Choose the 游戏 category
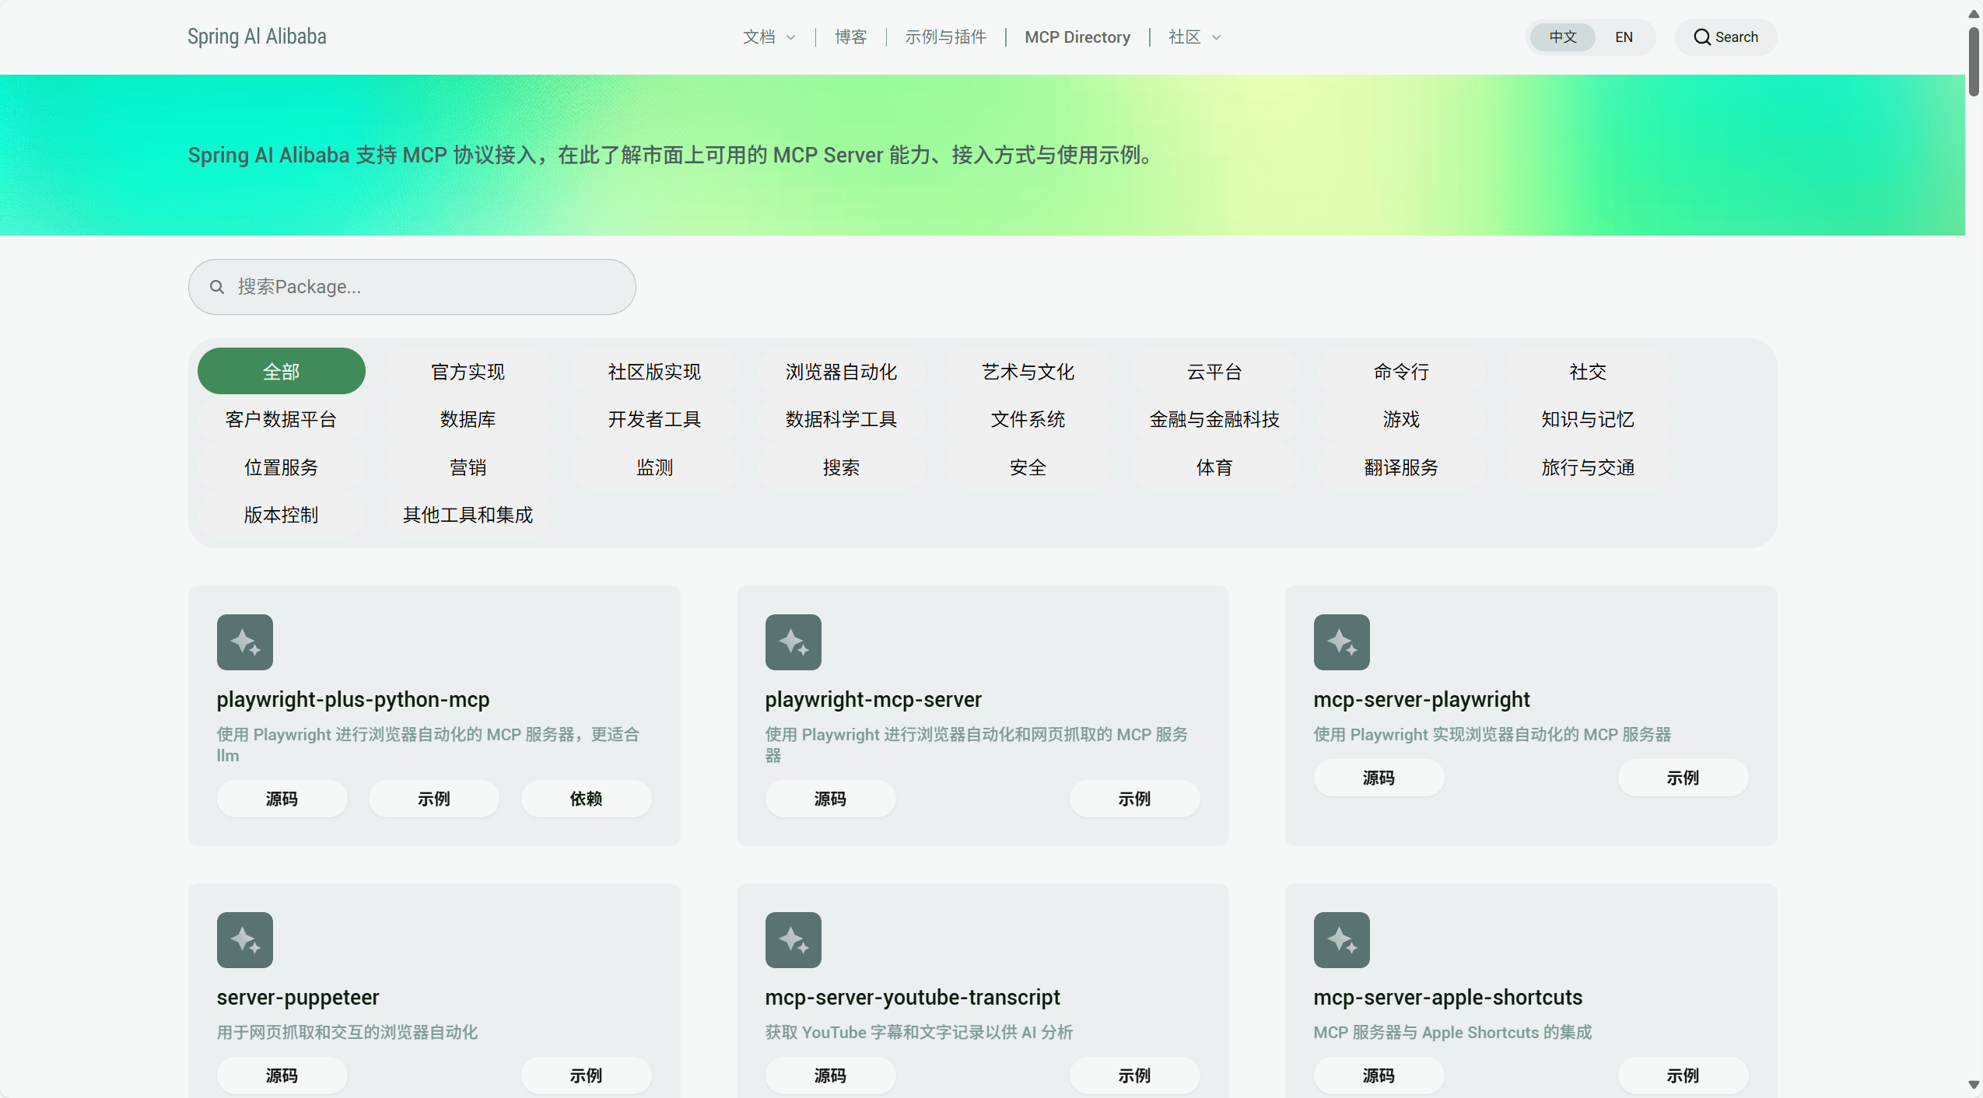 pos(1402,420)
